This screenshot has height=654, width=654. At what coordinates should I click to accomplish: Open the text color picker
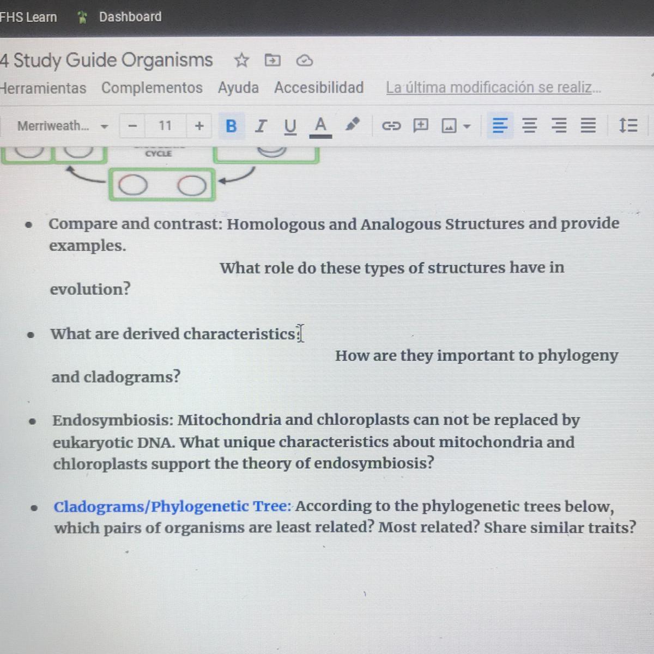click(x=320, y=126)
